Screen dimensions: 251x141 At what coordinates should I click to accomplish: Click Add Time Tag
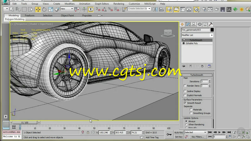tap(152, 137)
